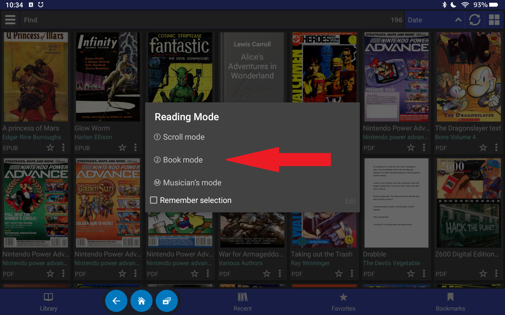Favorite the Drabble PDF star
The height and width of the screenshot is (315, 505).
411,274
